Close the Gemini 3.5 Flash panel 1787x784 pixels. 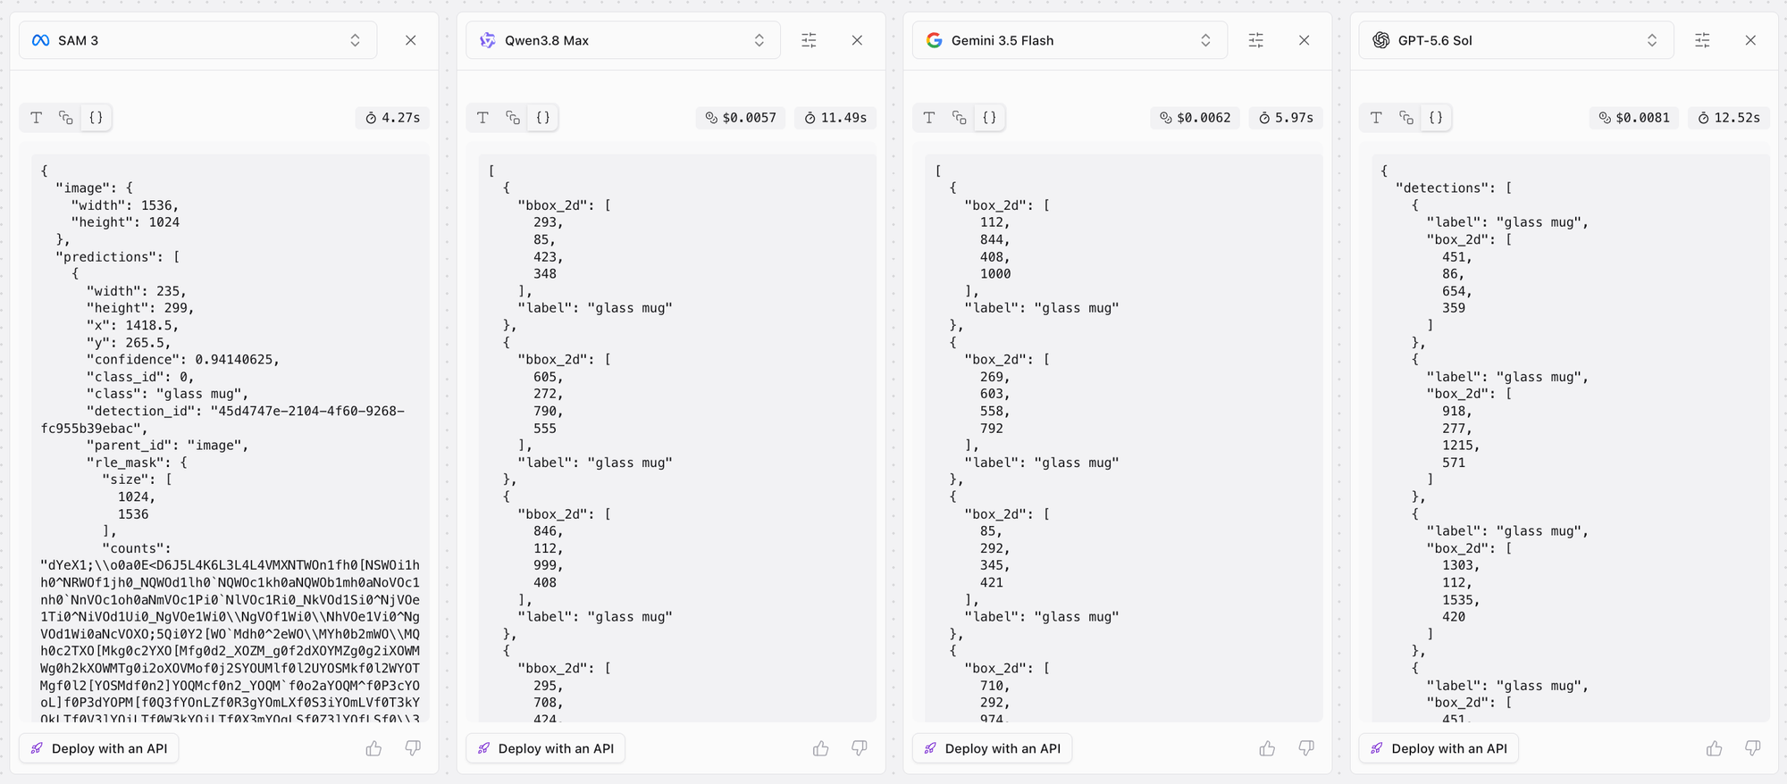pos(1304,40)
